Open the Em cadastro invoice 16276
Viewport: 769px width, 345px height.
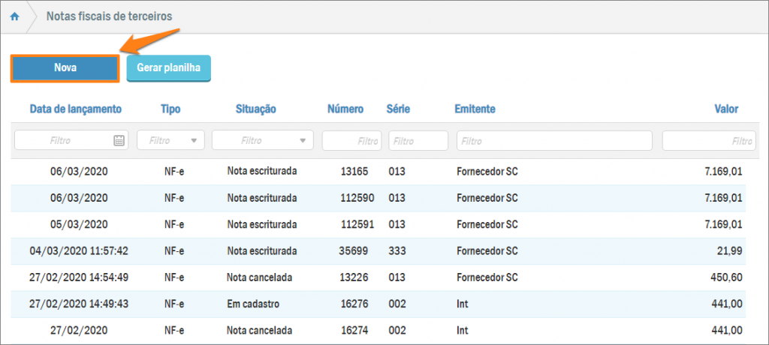pyautogui.click(x=354, y=304)
